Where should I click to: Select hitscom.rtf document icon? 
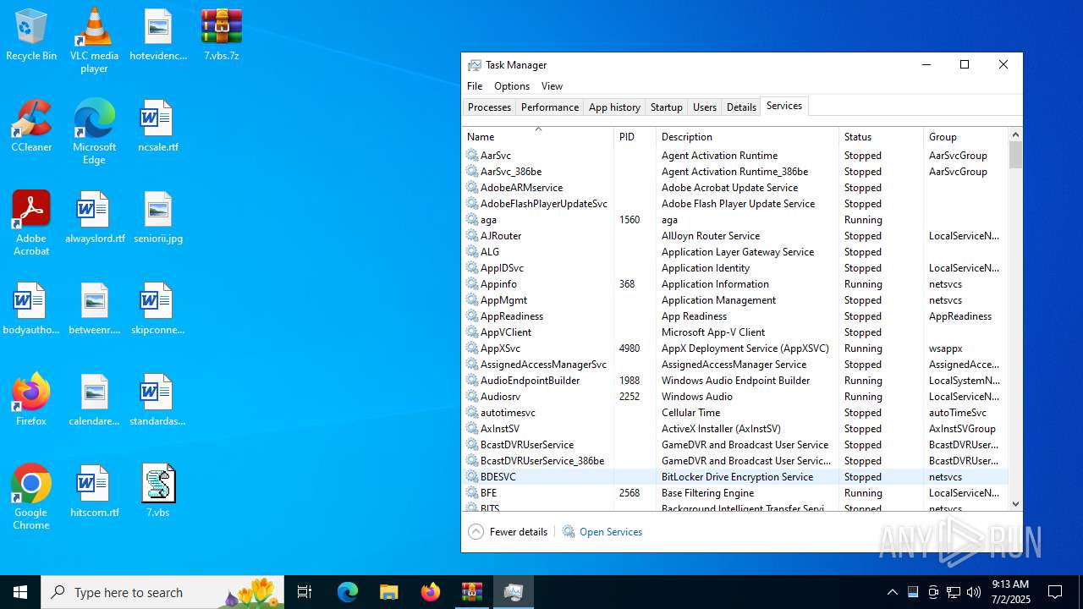pyautogui.click(x=95, y=492)
